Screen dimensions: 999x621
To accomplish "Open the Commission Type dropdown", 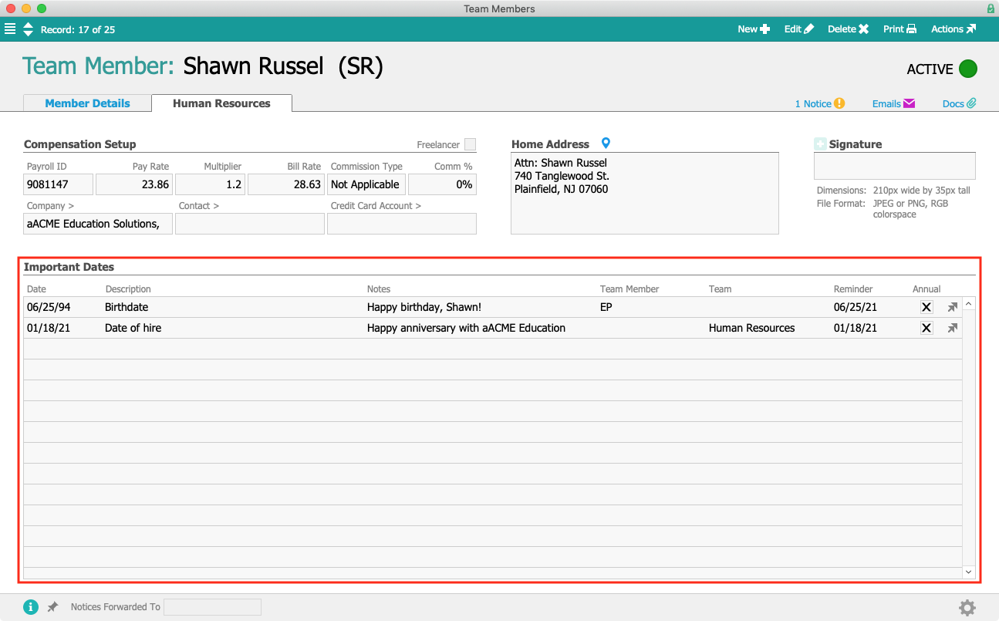I will click(366, 184).
